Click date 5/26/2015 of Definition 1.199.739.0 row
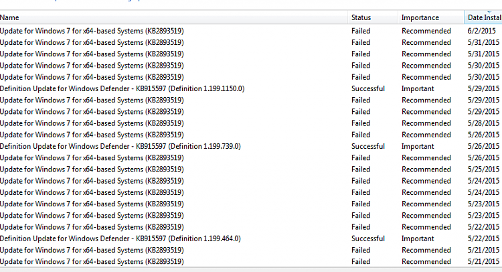The width and height of the screenshot is (502, 272). (x=483, y=146)
